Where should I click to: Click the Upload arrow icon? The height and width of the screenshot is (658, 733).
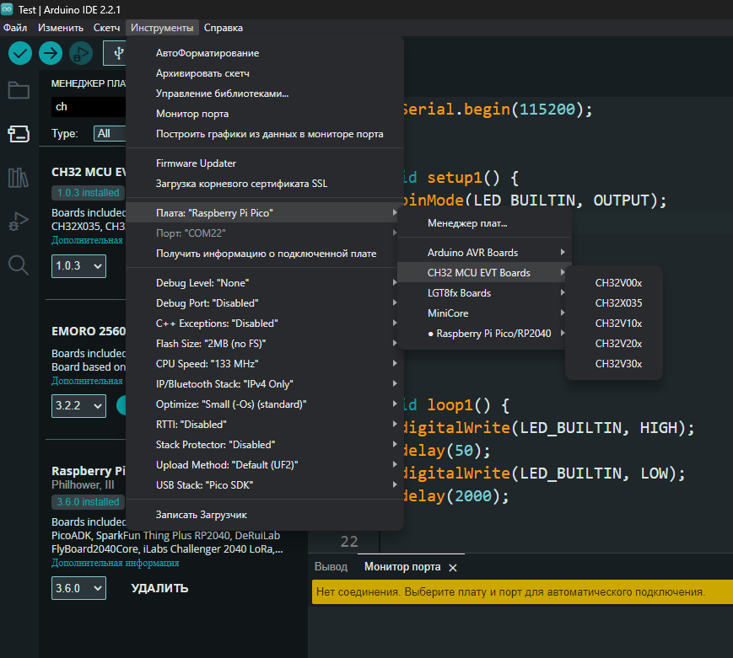(51, 53)
